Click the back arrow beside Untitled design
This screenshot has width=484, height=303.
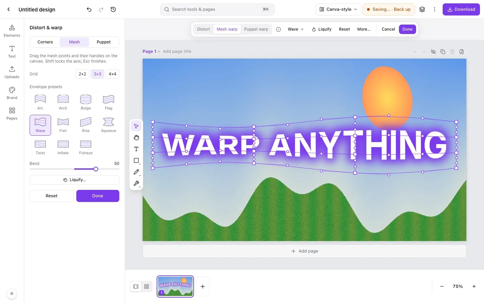pos(9,9)
